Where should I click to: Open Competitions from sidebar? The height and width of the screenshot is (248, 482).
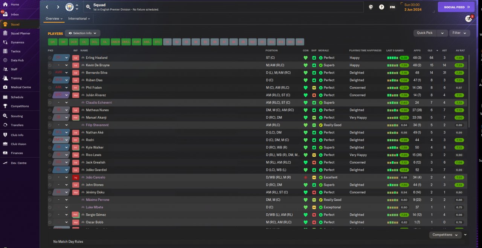point(20,106)
